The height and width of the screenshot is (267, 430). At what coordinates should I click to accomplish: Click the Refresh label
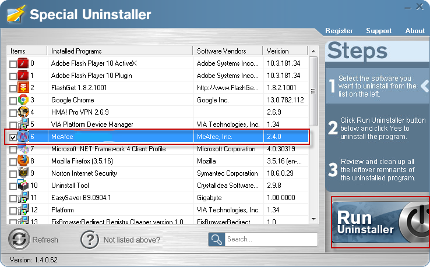point(45,240)
